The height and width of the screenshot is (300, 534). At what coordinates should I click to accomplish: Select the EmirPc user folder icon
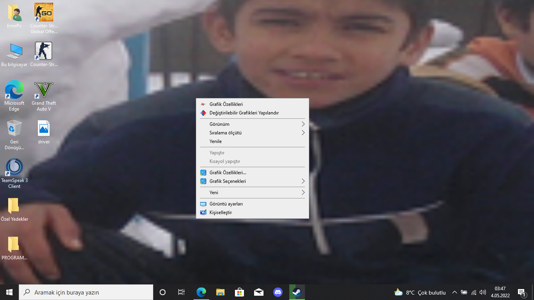pyautogui.click(x=14, y=16)
